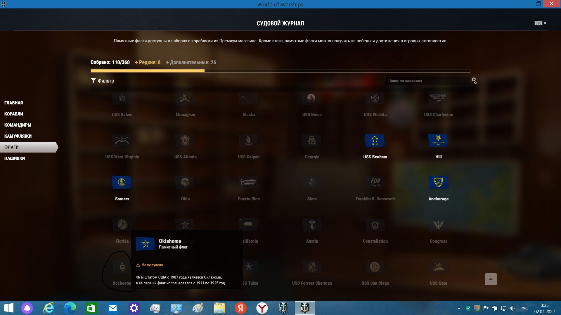Click the Редкие: 8 counter

pos(148,62)
